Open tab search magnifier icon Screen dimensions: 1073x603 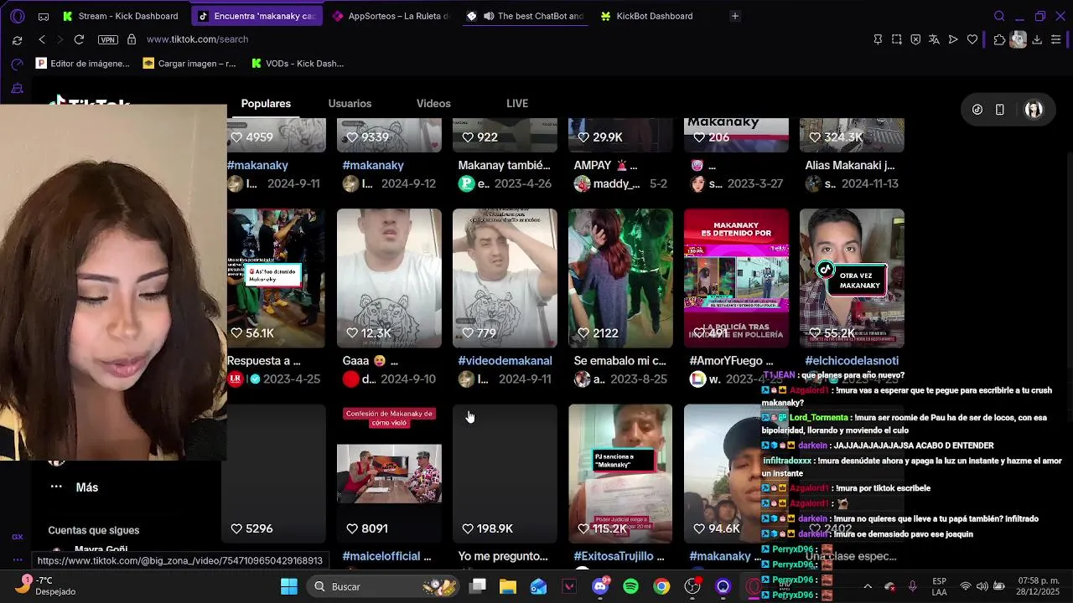tap(999, 16)
